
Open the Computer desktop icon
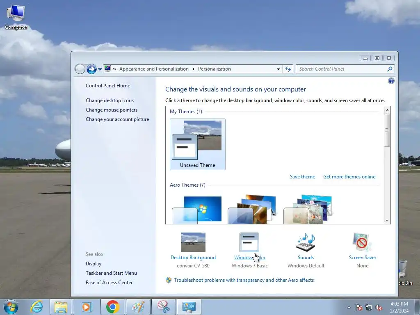tap(16, 16)
